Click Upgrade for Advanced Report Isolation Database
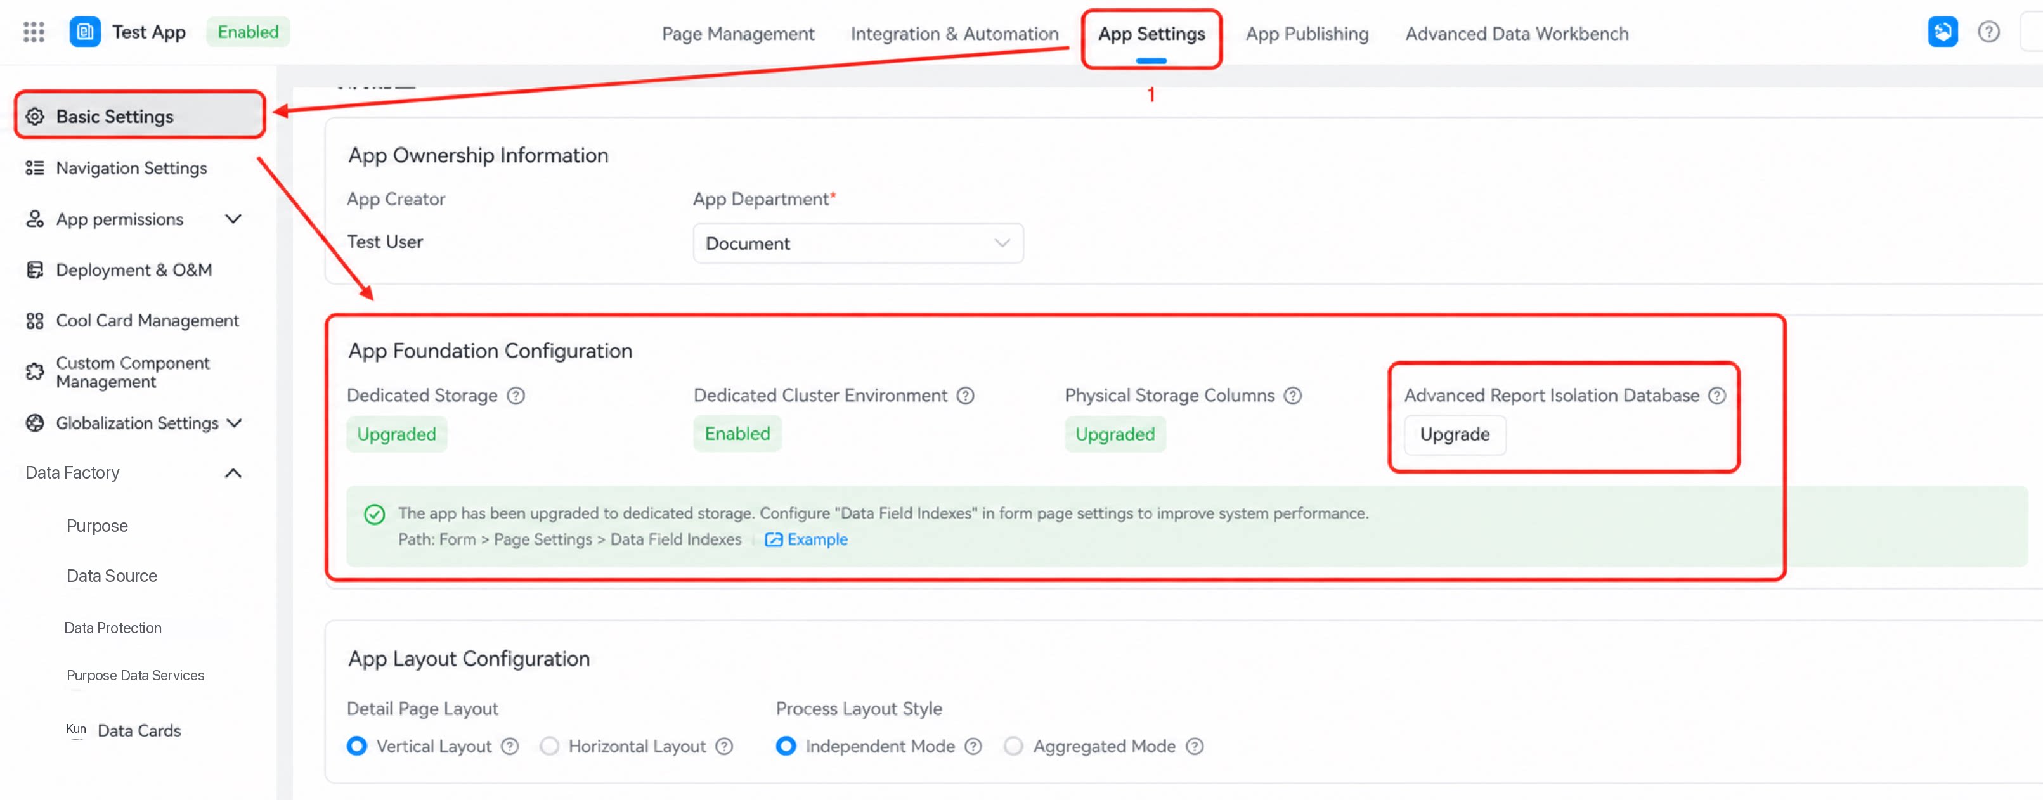Viewport: 2043px width, 800px height. (x=1455, y=434)
